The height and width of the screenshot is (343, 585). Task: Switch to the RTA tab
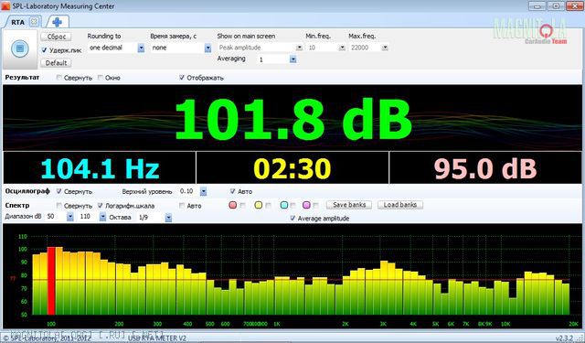click(17, 22)
